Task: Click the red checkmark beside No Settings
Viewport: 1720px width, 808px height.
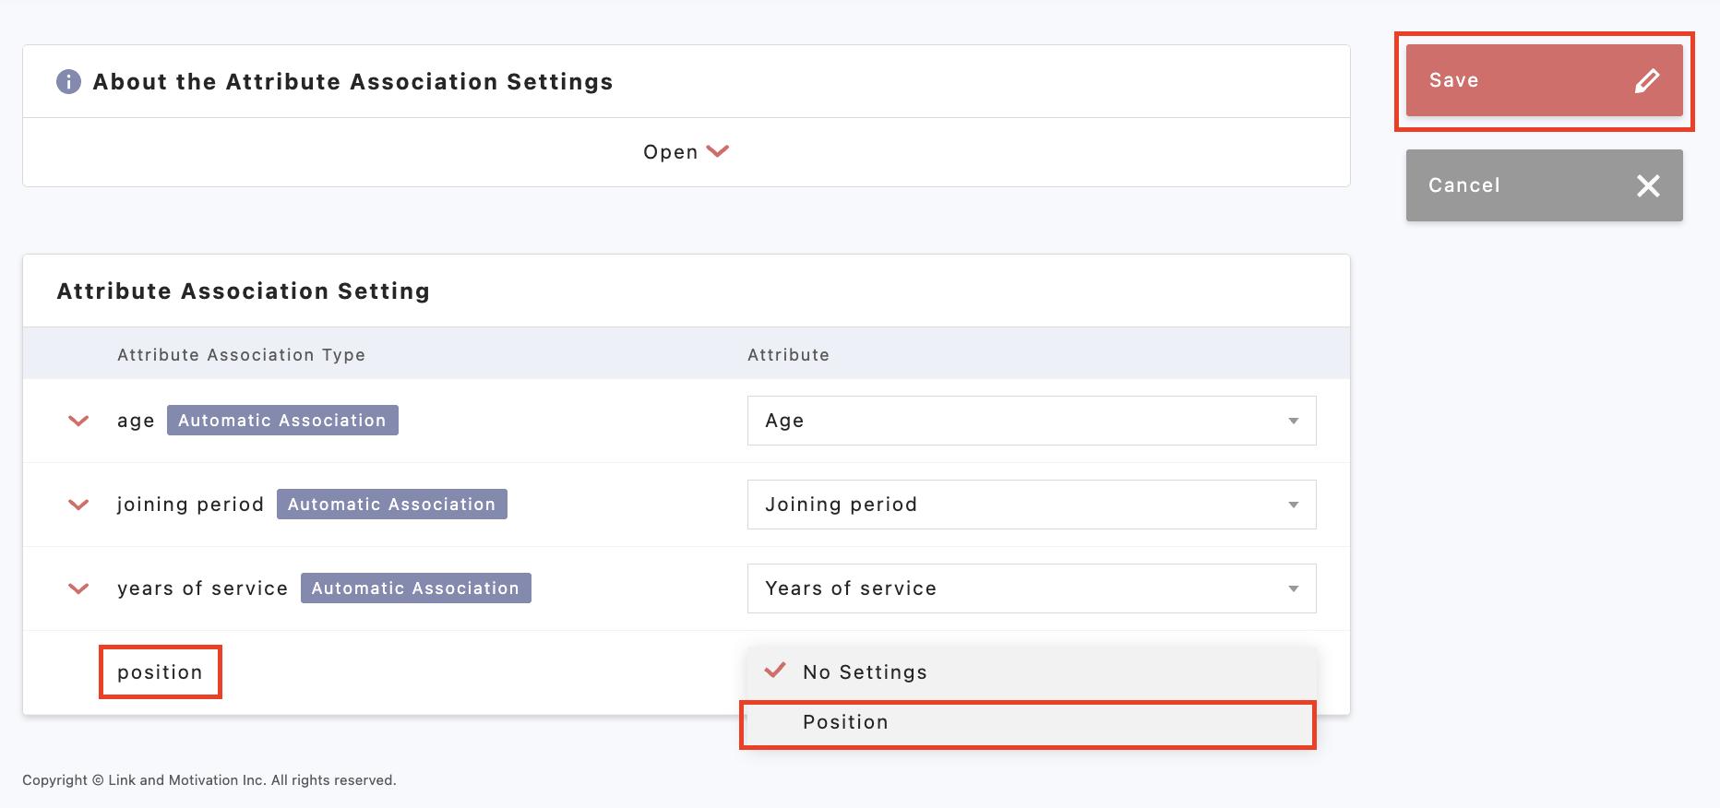Action: point(775,671)
